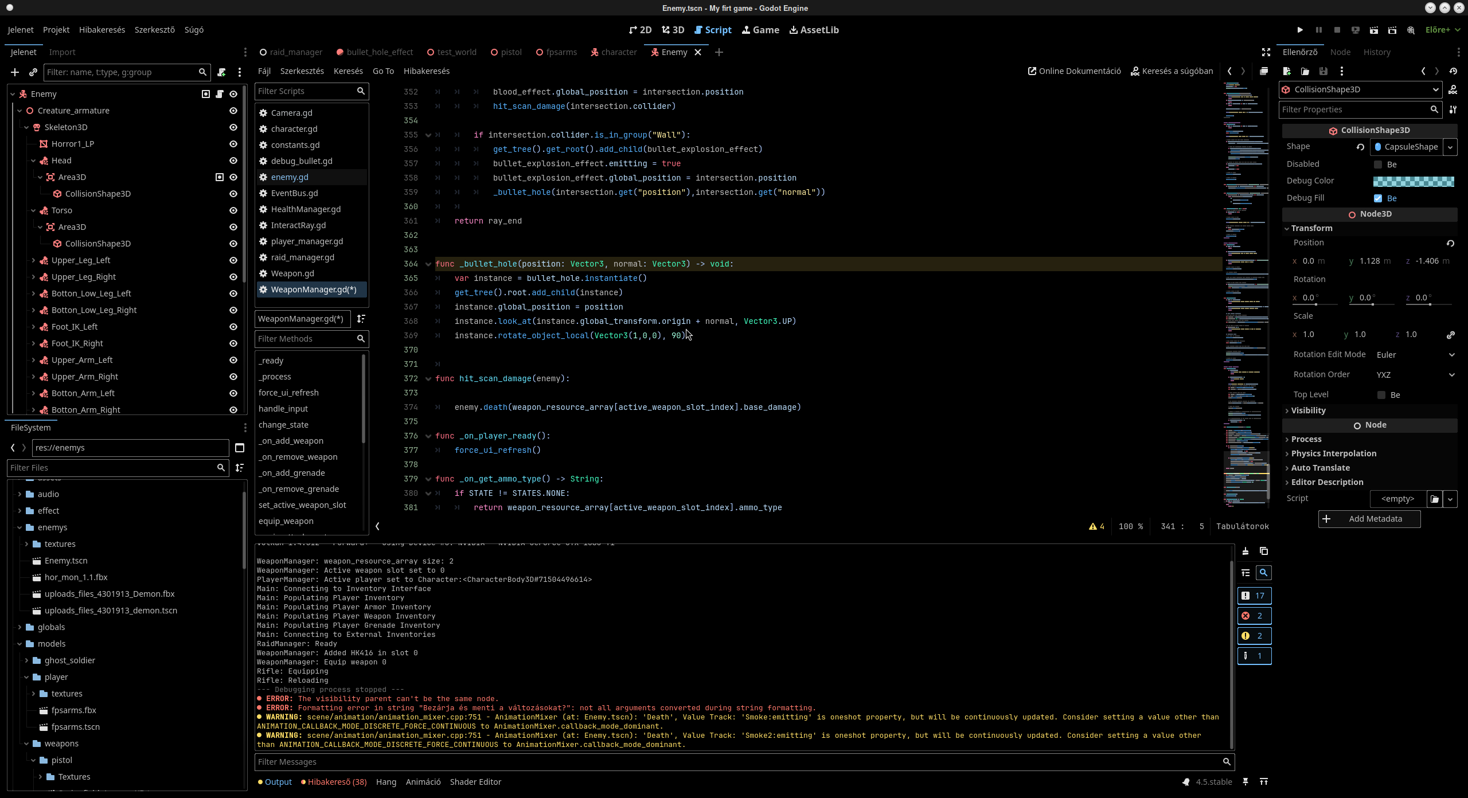Hide the Head node with eye icon
Viewport: 1468px width, 798px height.
coord(233,161)
